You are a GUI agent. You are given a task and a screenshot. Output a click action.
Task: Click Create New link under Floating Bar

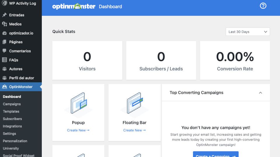[134, 130]
